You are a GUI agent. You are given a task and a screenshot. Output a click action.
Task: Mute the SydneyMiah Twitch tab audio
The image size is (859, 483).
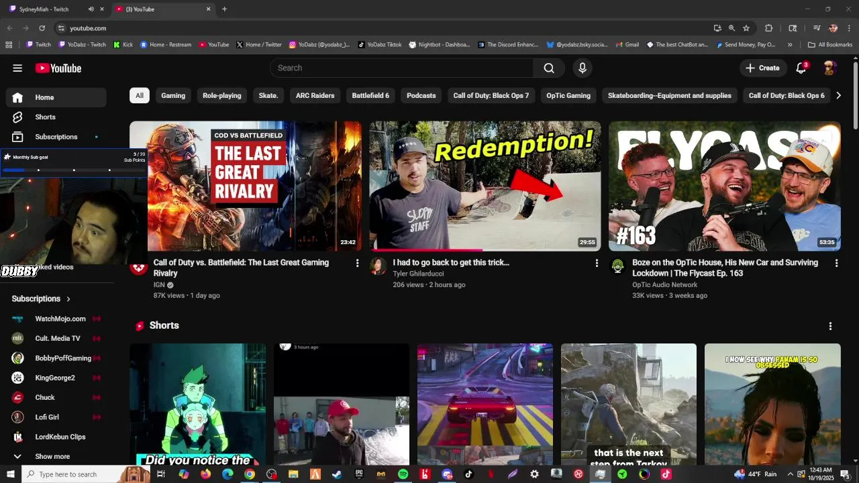tap(91, 9)
